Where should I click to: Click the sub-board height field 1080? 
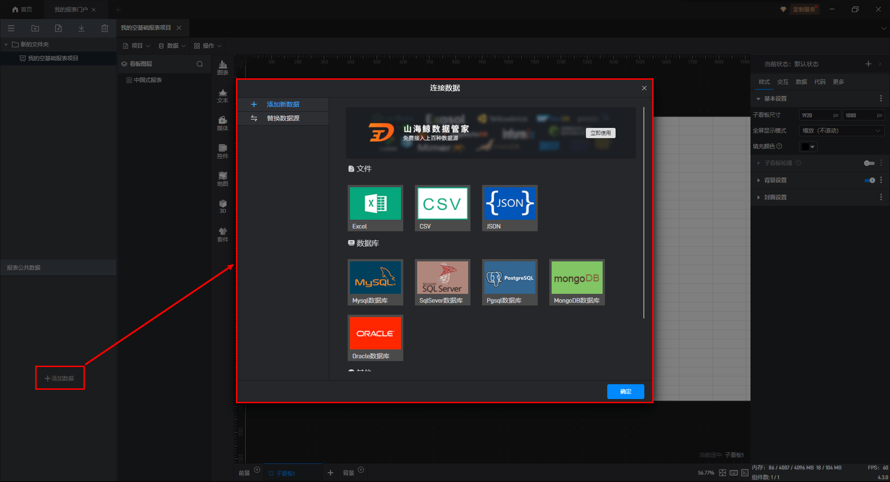pyautogui.click(x=864, y=115)
